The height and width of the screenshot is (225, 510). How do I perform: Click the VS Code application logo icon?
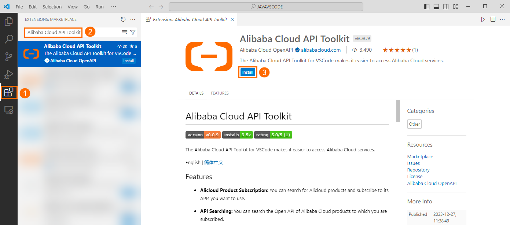[7, 7]
